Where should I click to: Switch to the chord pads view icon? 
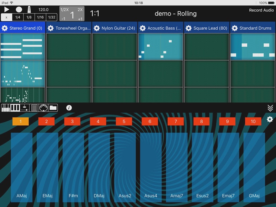tap(15, 108)
